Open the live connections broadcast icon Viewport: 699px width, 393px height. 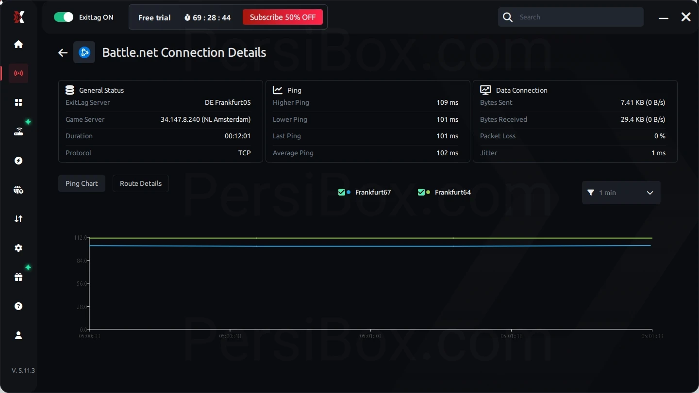point(18,73)
